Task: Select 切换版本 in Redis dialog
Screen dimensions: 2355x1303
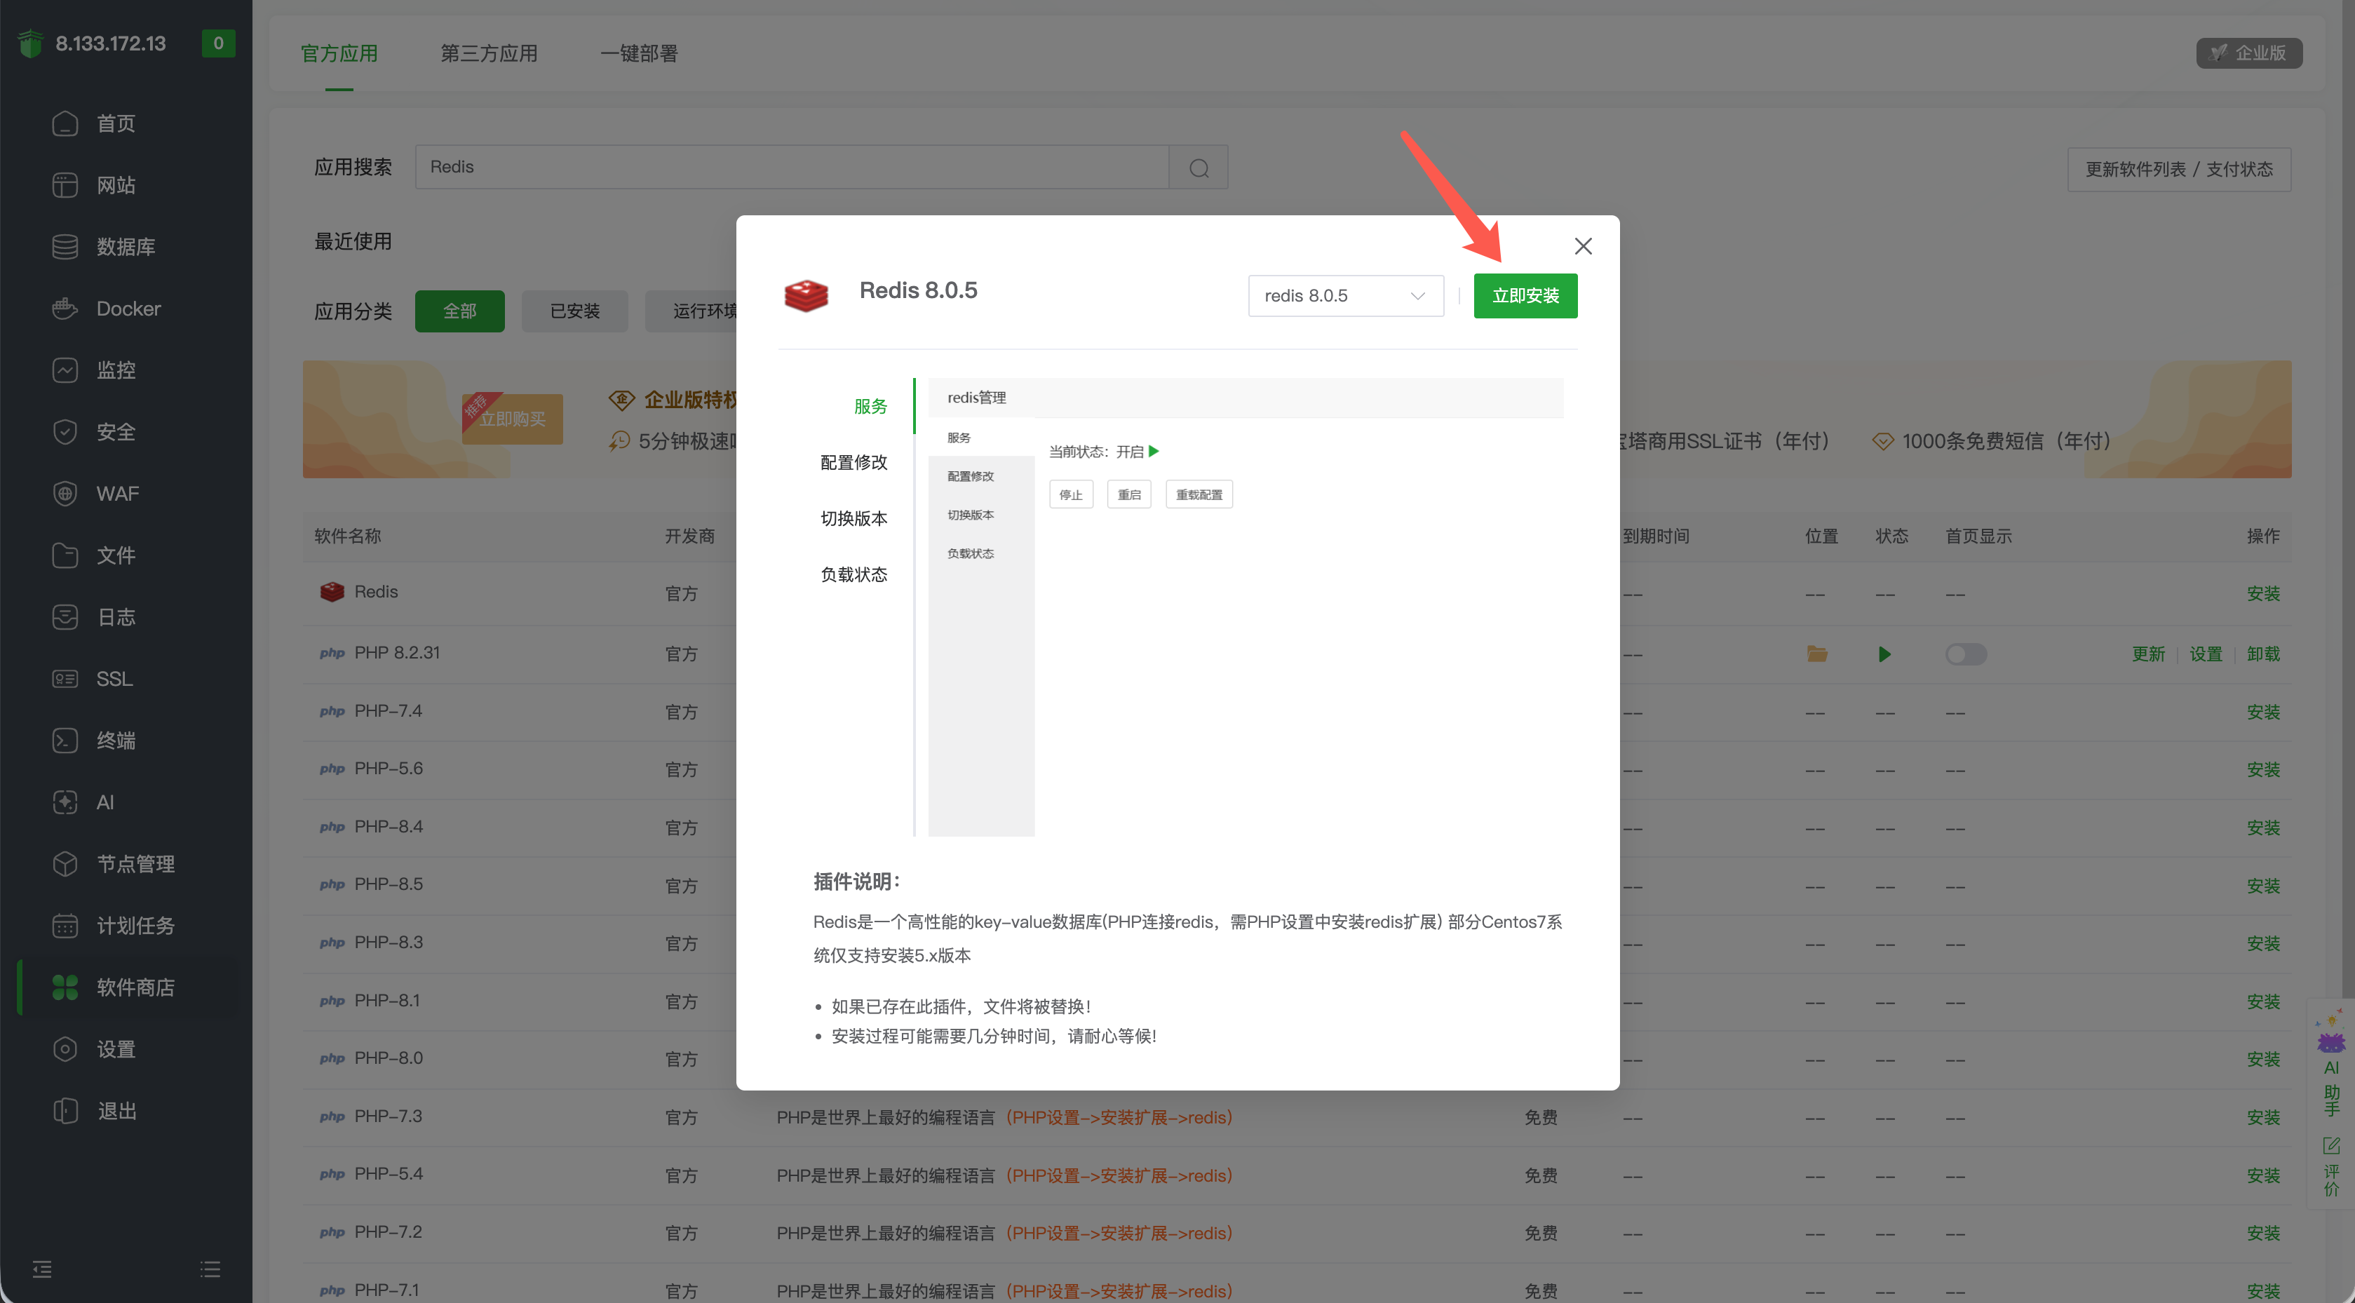Action: click(854, 518)
